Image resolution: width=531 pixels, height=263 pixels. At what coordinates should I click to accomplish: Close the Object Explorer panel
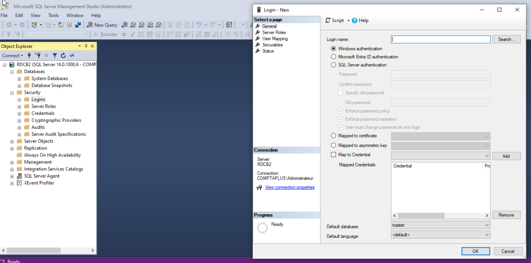[92, 46]
